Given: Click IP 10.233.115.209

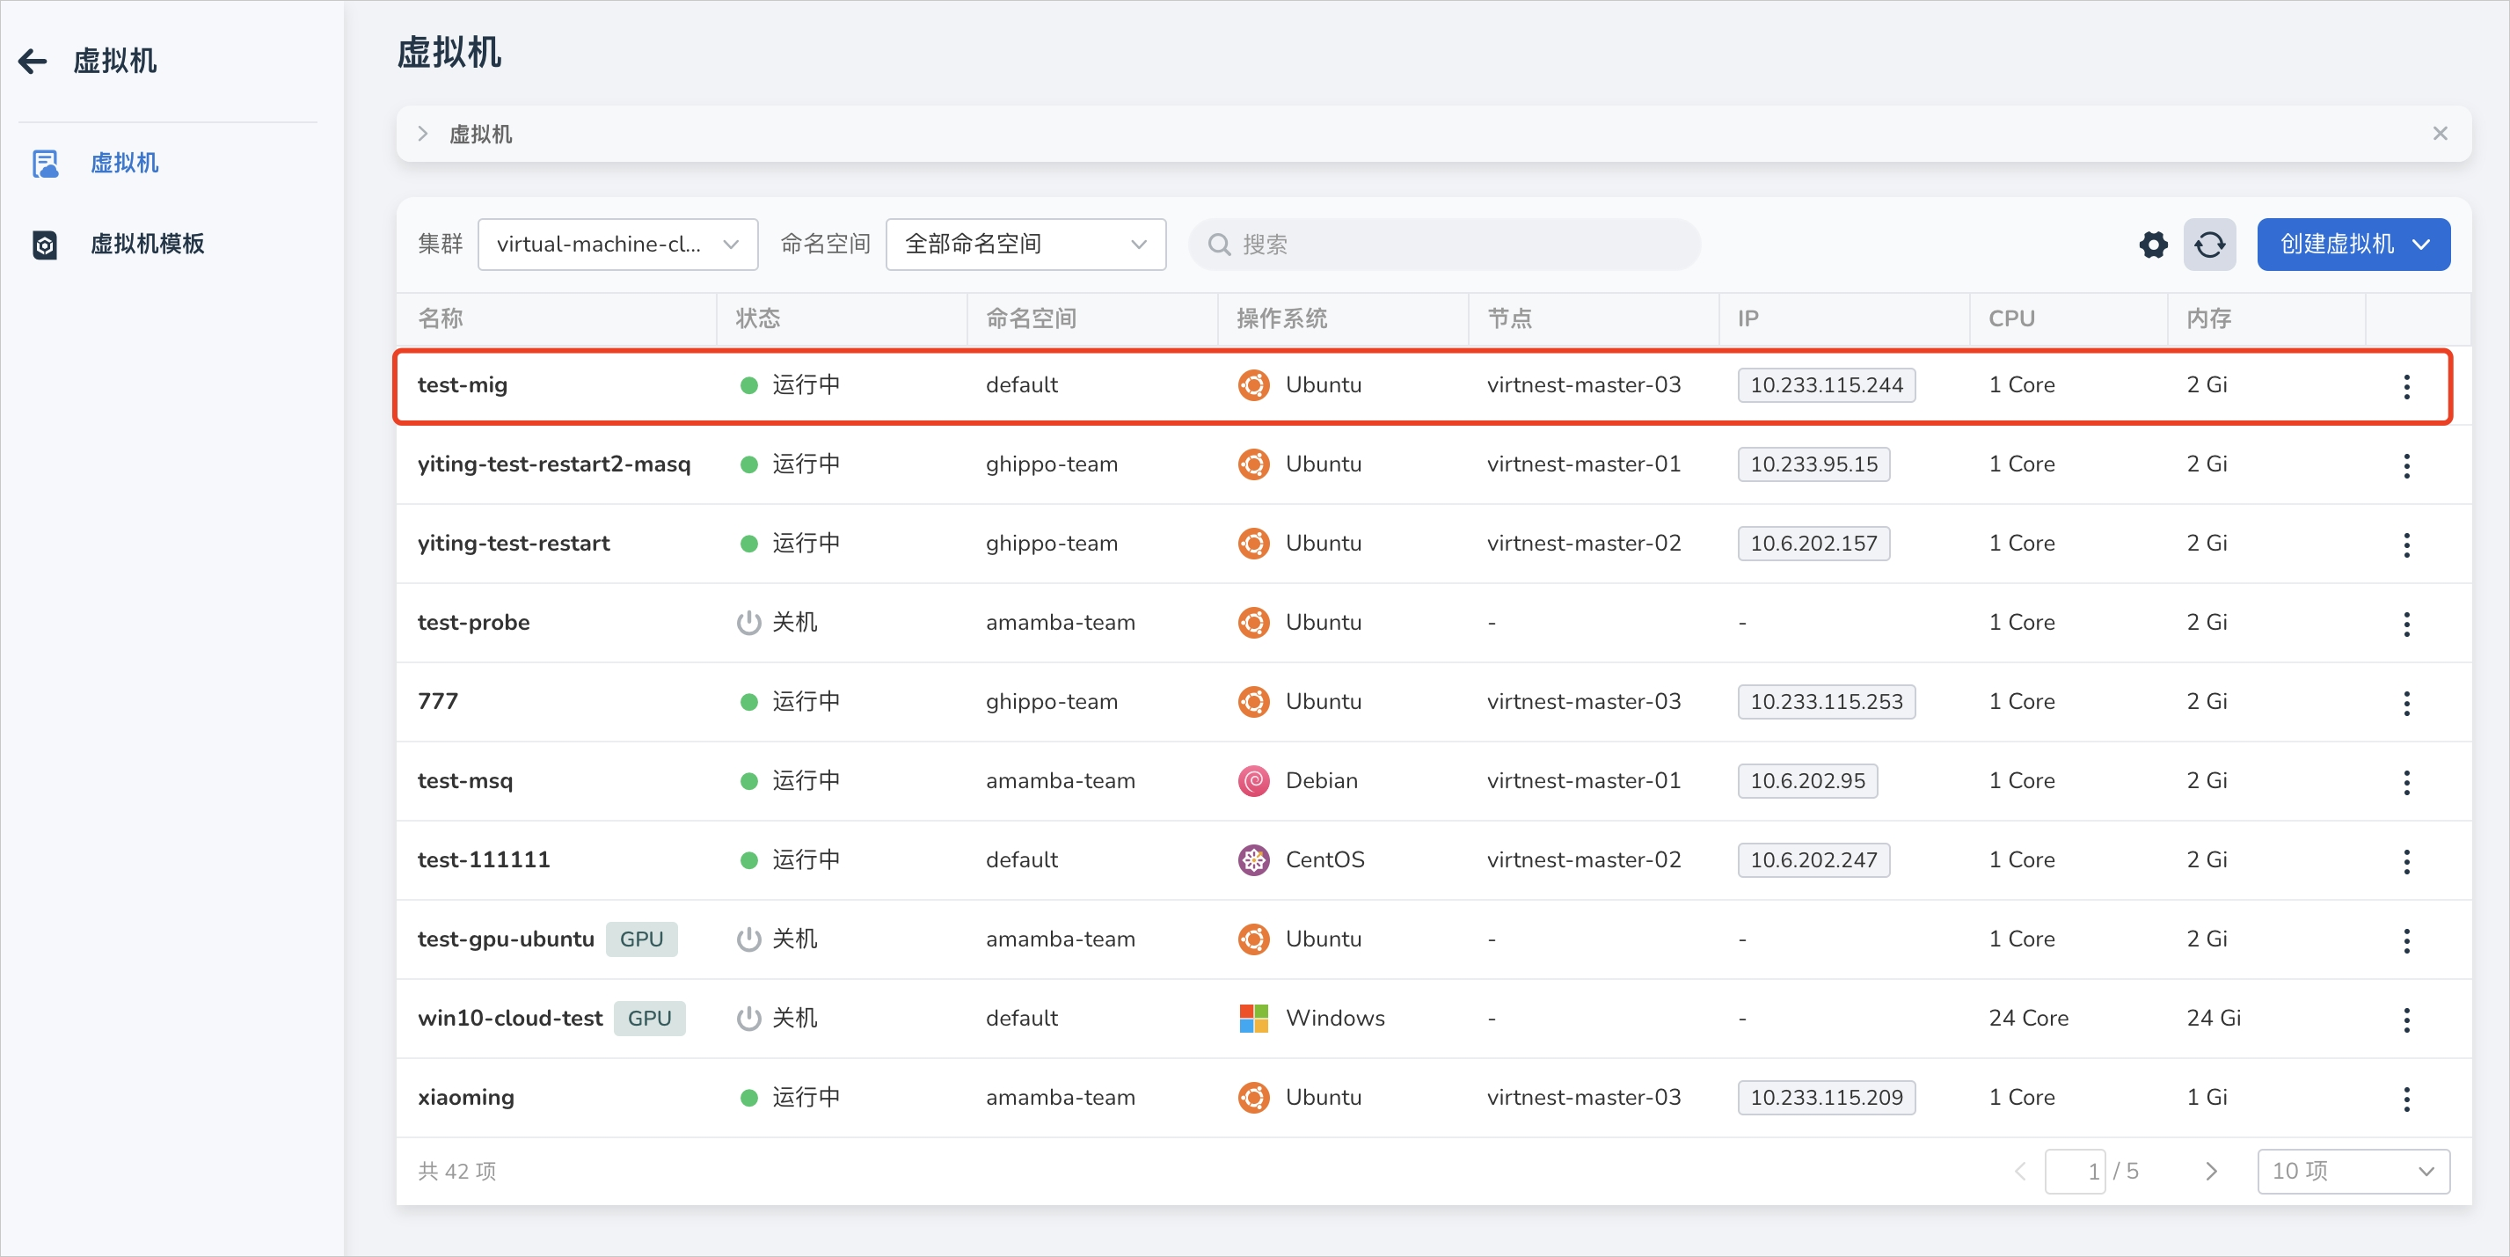Looking at the screenshot, I should click(1826, 1097).
